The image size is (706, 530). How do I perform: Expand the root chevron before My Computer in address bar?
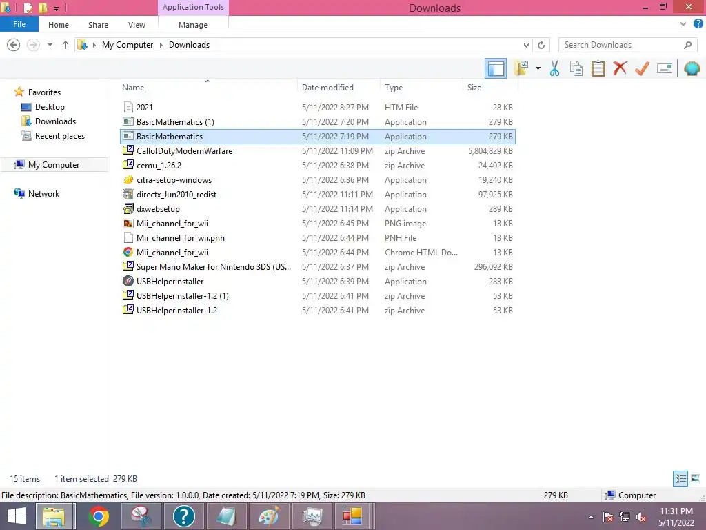coord(94,45)
